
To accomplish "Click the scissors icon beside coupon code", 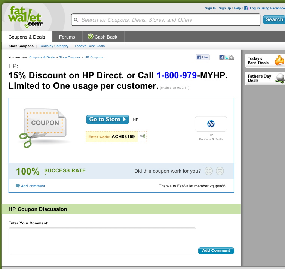I will coord(142,136).
